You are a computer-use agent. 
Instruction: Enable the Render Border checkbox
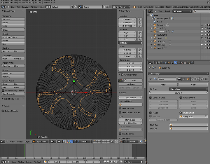(x=120, y=134)
